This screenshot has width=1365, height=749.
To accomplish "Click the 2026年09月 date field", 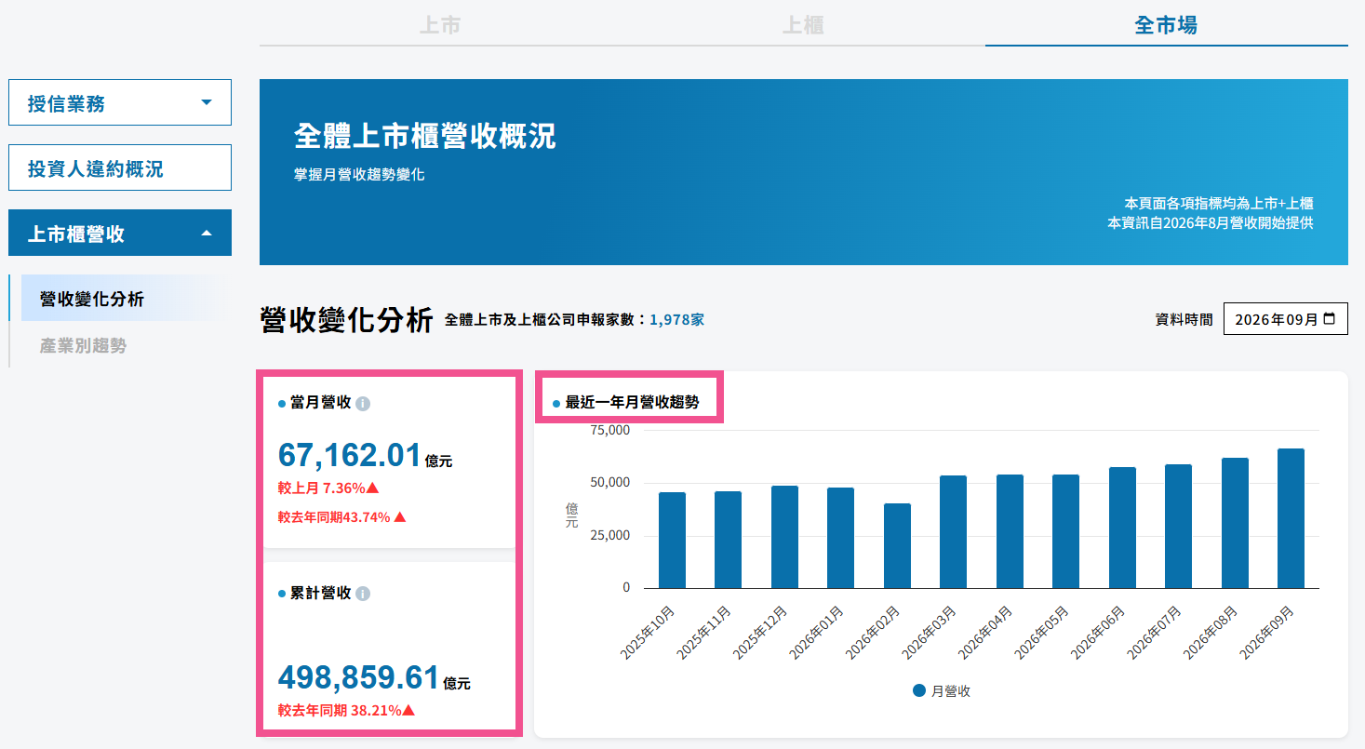I will click(x=1286, y=318).
